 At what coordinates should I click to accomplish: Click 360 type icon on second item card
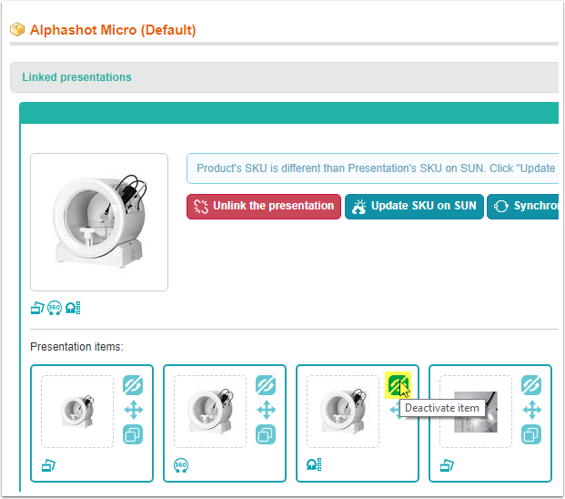click(x=181, y=465)
